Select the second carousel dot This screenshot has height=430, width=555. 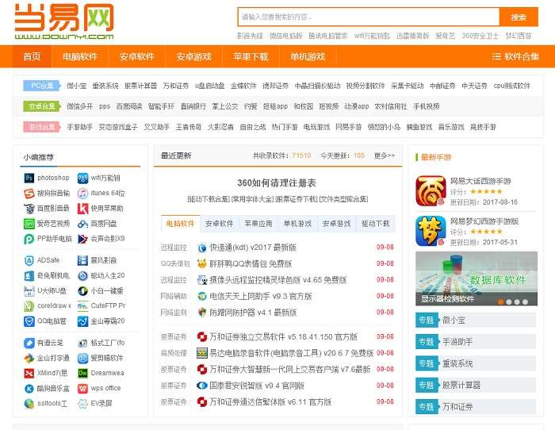[509, 301]
